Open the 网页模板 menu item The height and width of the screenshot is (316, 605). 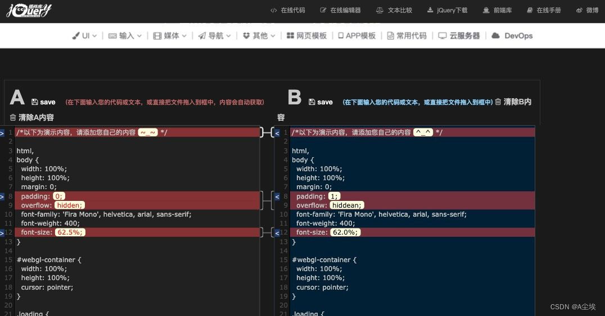click(307, 36)
